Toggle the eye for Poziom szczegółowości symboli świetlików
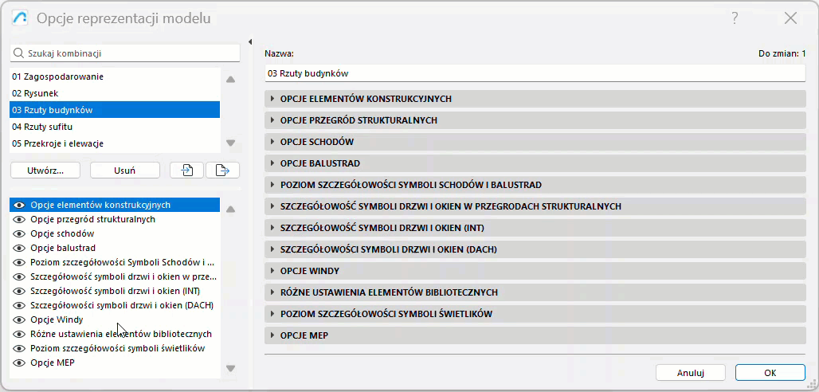This screenshot has width=819, height=392. pos(19,349)
